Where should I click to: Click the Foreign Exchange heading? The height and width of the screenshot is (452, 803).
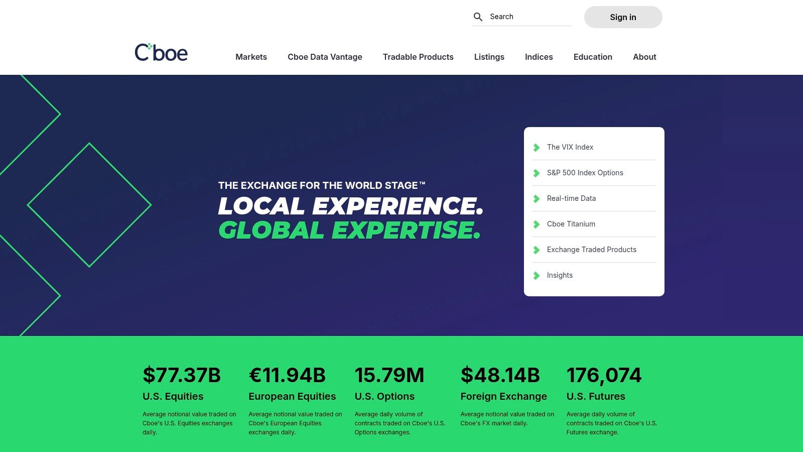click(x=504, y=396)
